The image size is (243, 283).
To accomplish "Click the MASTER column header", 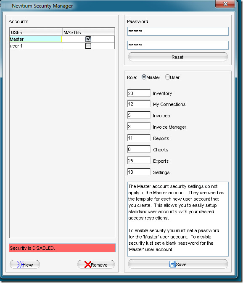I will pos(88,32).
